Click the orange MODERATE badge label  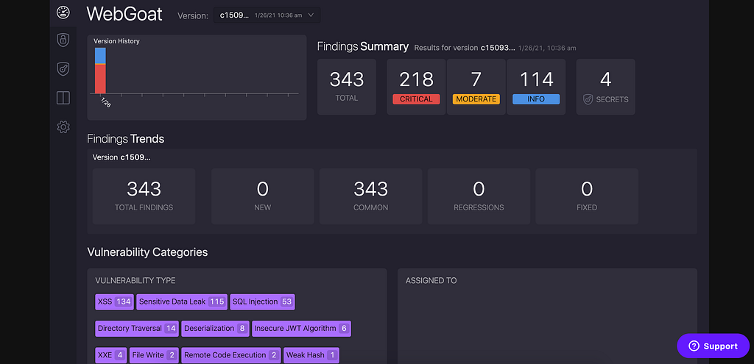click(476, 99)
